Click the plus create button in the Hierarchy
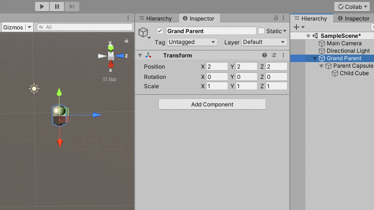 click(296, 27)
